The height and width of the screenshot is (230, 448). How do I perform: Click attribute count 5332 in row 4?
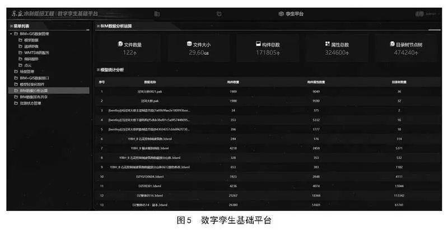coord(316,120)
